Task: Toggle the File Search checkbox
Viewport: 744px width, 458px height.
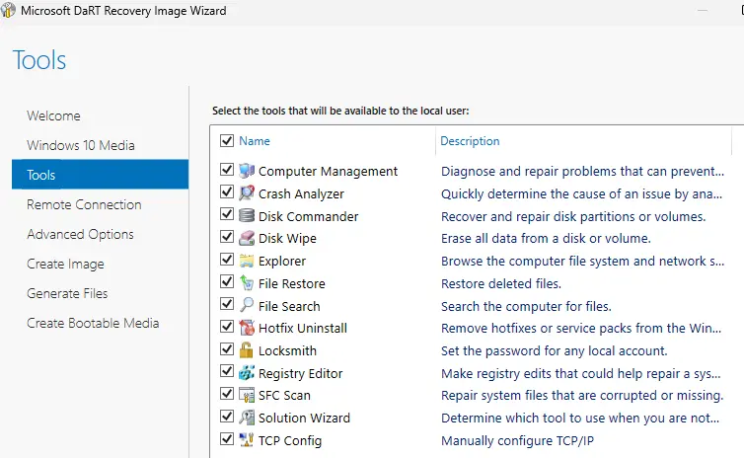Action: tap(227, 304)
